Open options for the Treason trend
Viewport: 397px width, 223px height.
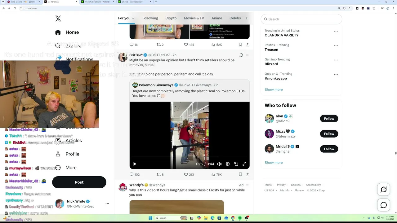point(336,46)
